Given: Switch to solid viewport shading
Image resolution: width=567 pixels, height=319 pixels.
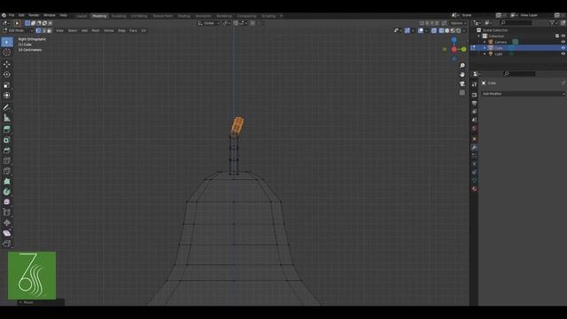Looking at the screenshot, I should pyautogui.click(x=447, y=31).
